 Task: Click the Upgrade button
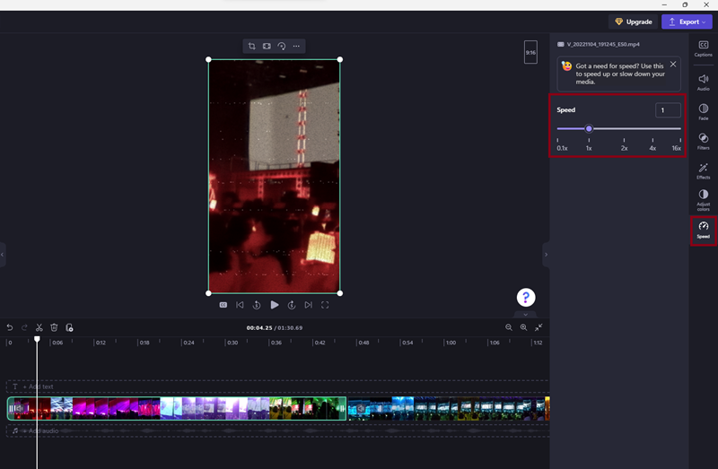tap(634, 22)
